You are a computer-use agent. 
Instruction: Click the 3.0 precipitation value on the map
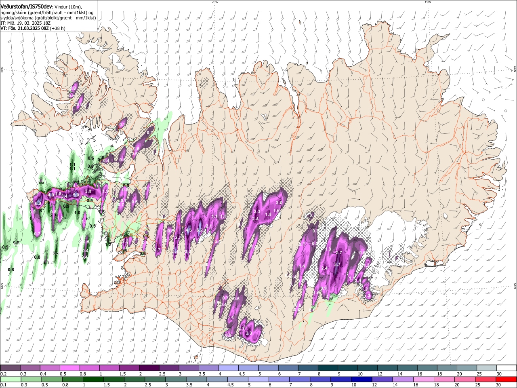89,191
